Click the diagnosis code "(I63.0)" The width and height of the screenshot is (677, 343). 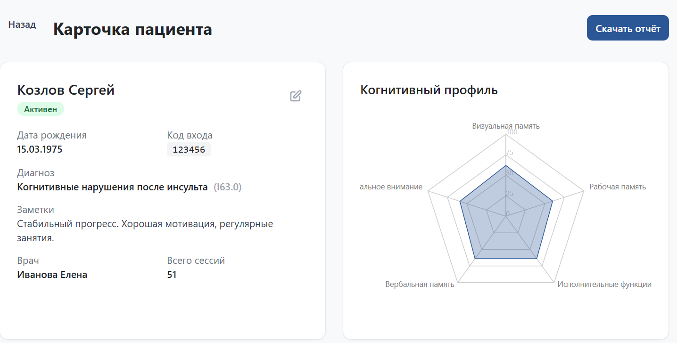229,187
